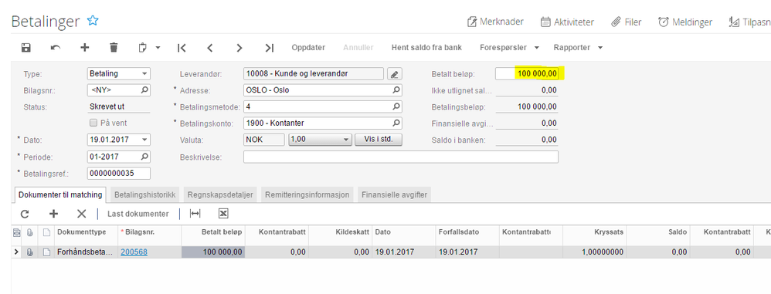
Task: Sort by the Dokumenttype column header
Action: click(87, 232)
